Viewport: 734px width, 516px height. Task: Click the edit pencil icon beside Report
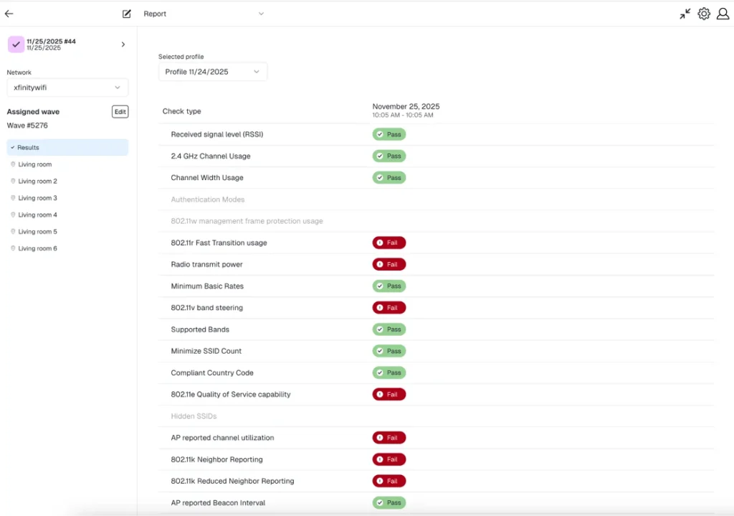pyautogui.click(x=127, y=14)
